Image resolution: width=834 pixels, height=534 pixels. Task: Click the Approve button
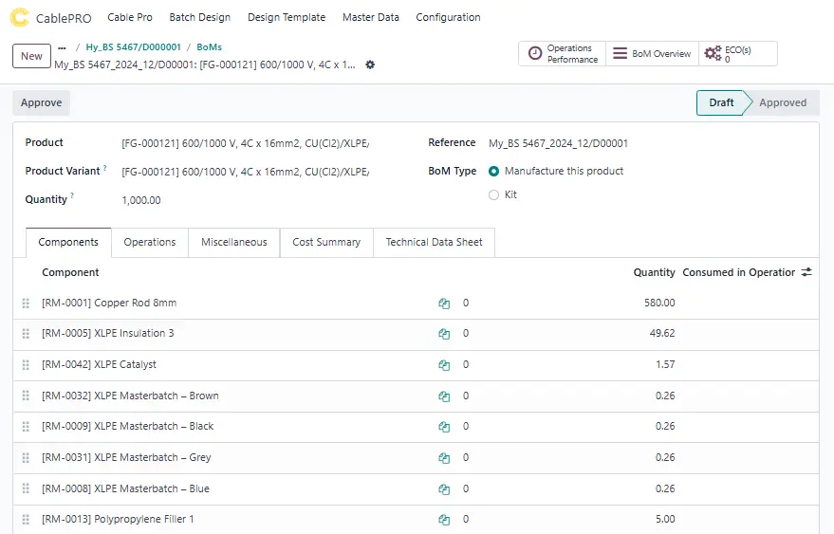pyautogui.click(x=42, y=102)
